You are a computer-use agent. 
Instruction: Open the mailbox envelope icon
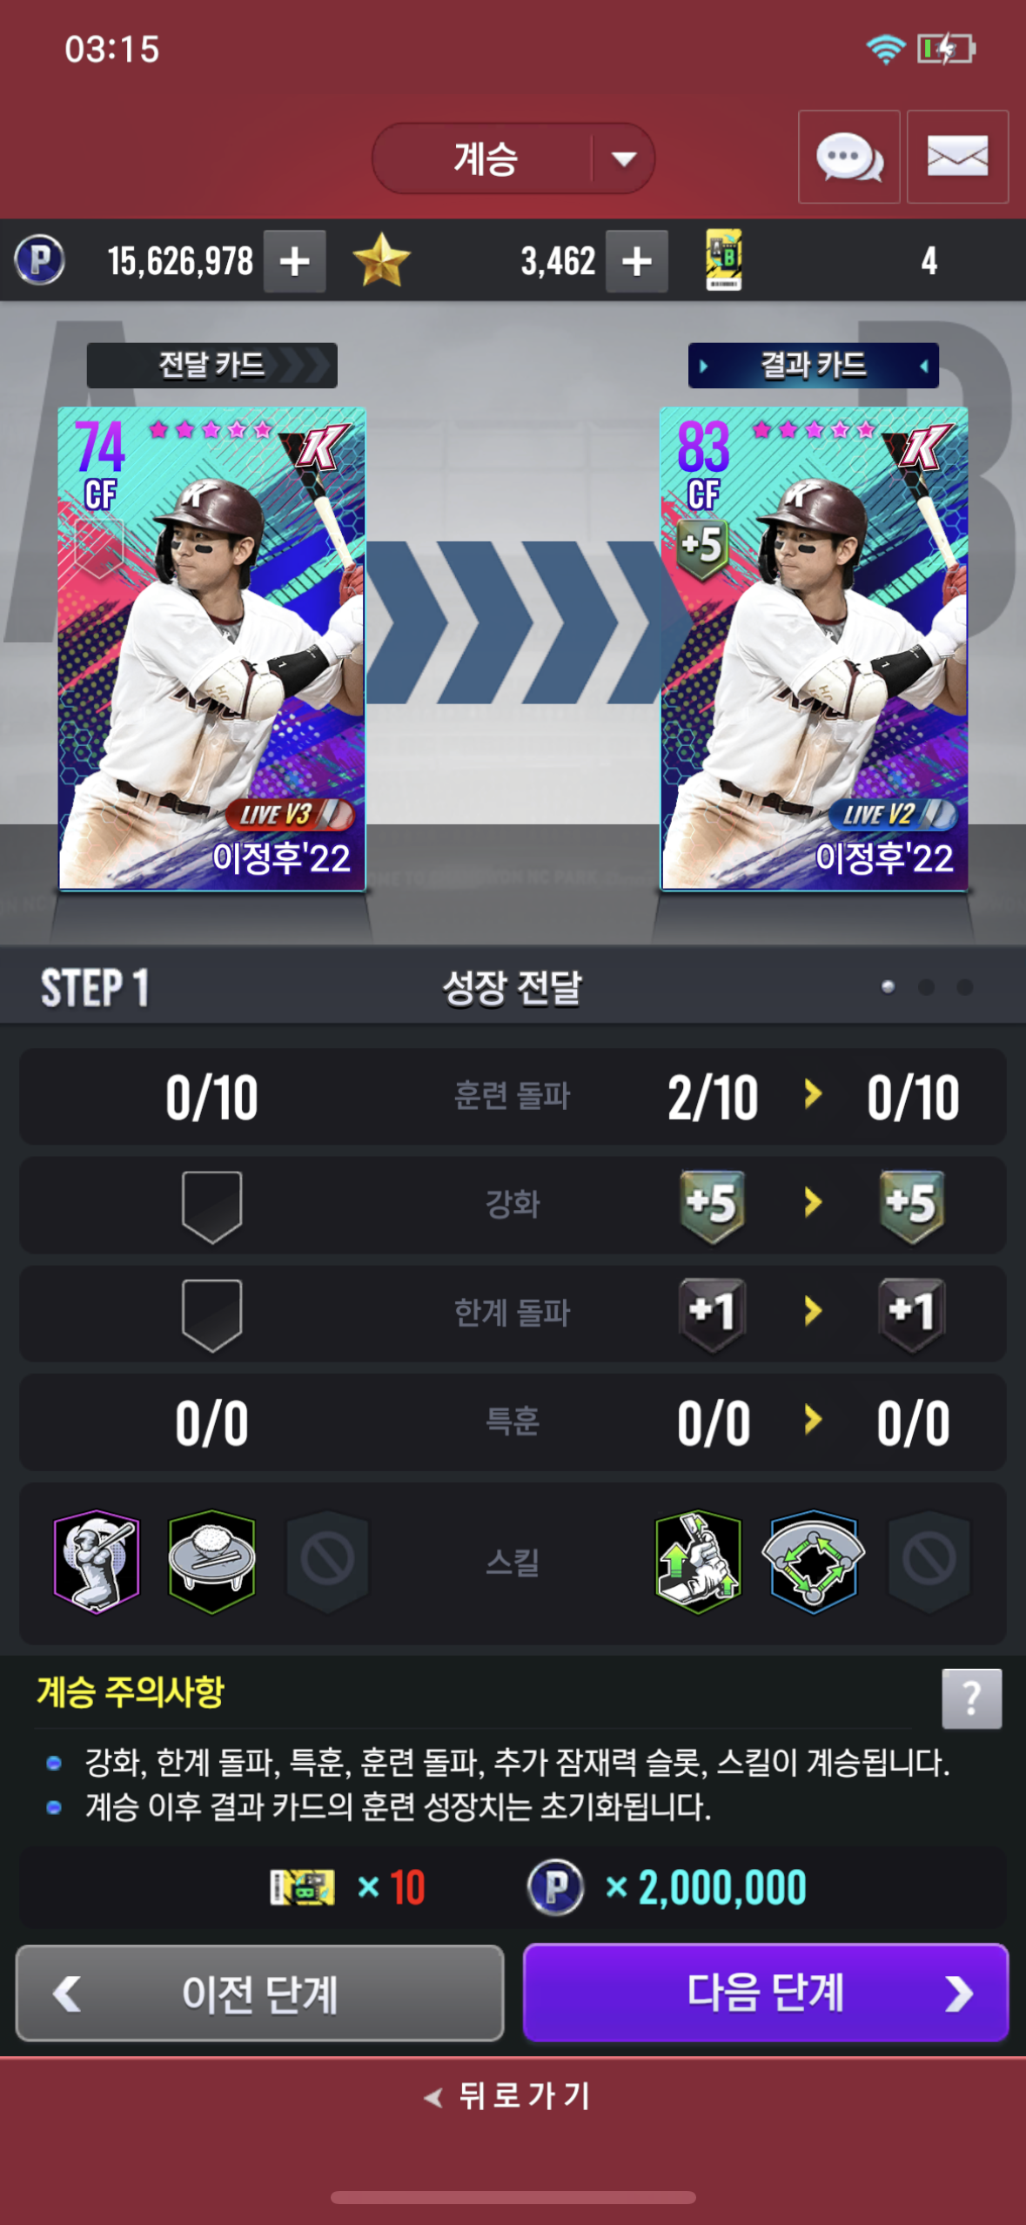pos(957,158)
